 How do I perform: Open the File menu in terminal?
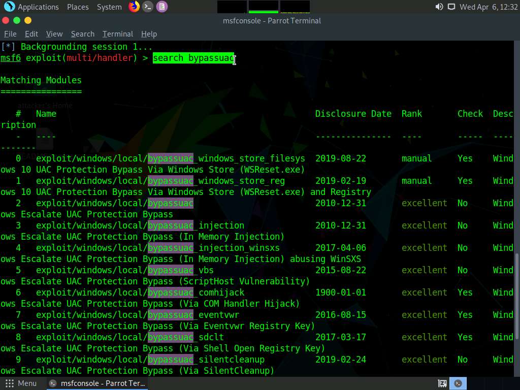(x=10, y=34)
